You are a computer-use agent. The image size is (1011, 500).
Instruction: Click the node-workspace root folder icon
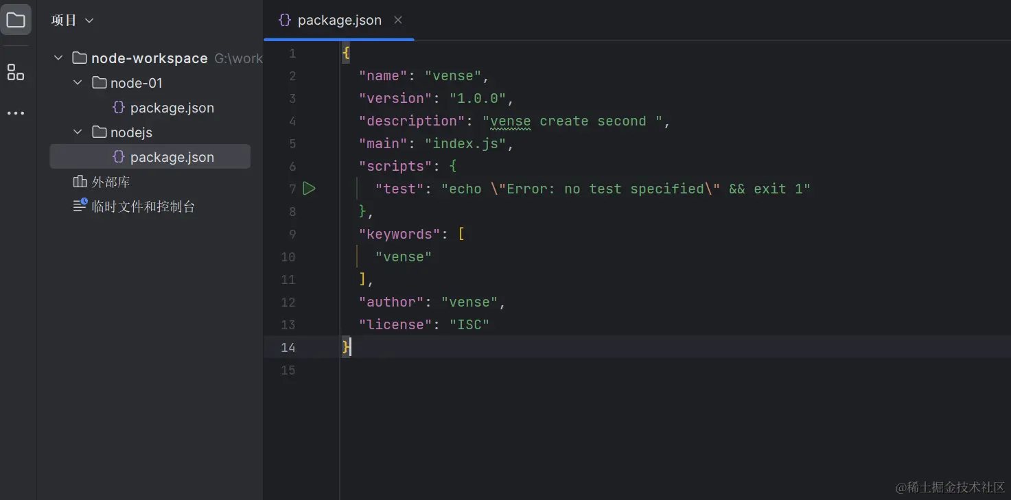click(x=80, y=58)
